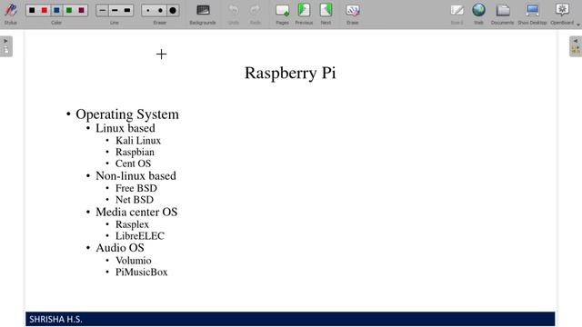Viewport: 582px width, 327px height.
Task: Open the OpenBoard menu
Action: pos(562,15)
